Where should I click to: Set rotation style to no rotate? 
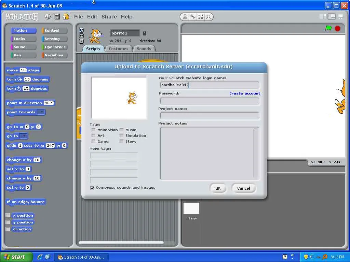click(81, 41)
